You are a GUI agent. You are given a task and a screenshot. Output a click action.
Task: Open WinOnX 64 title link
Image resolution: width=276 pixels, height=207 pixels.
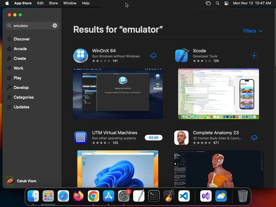click(104, 51)
